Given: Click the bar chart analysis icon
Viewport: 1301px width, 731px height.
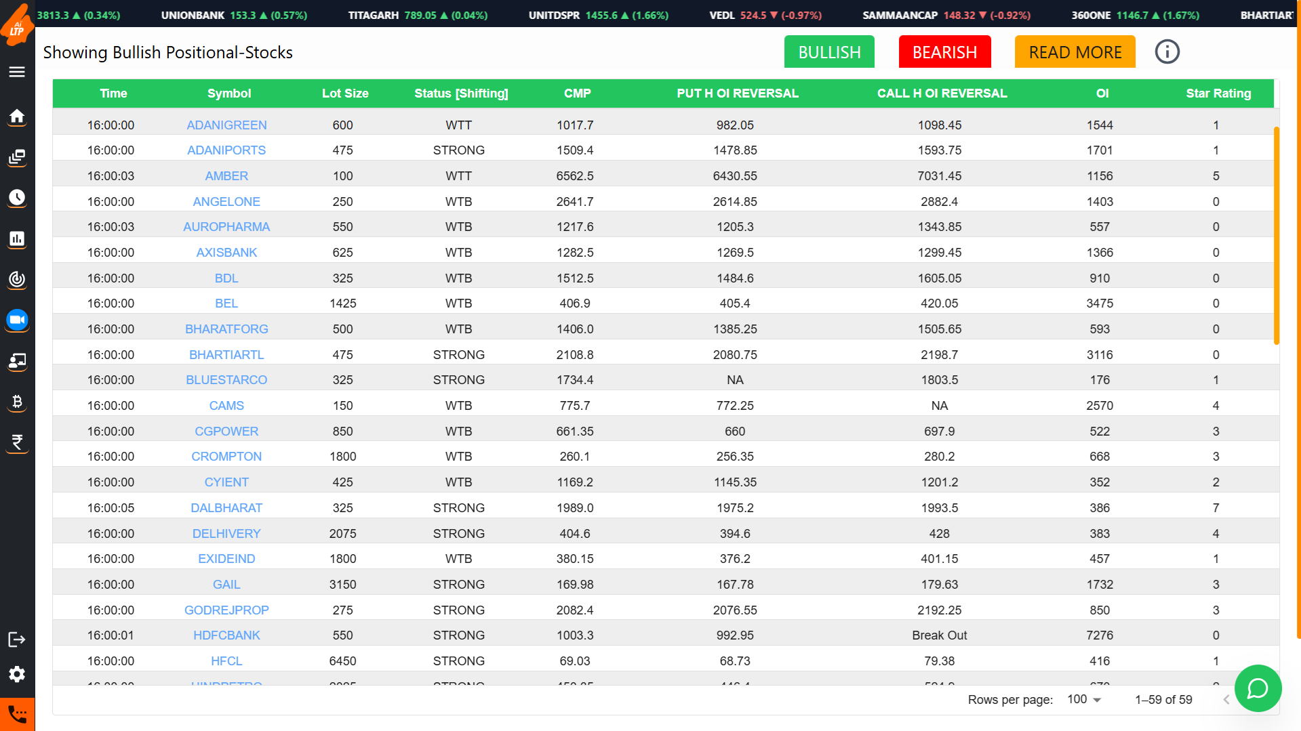Looking at the screenshot, I should pyautogui.click(x=17, y=238).
